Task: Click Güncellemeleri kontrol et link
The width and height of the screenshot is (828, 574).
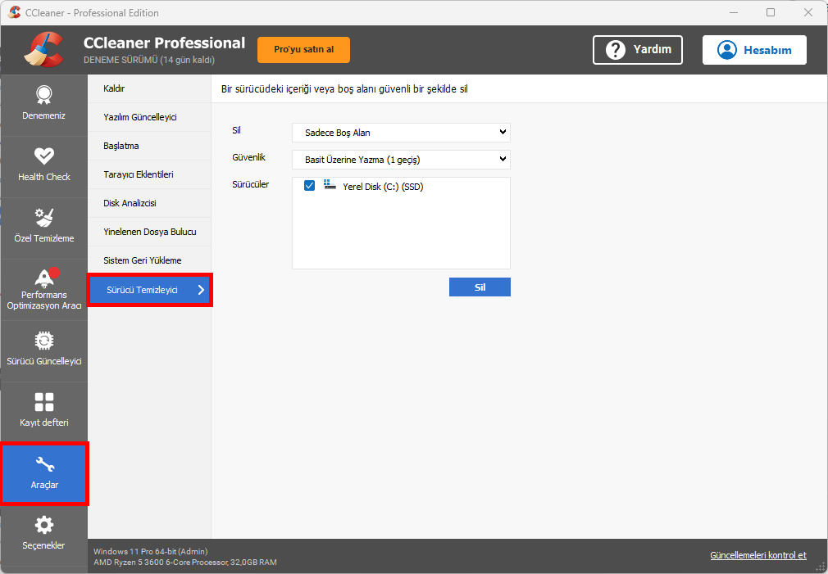Action: (x=757, y=555)
